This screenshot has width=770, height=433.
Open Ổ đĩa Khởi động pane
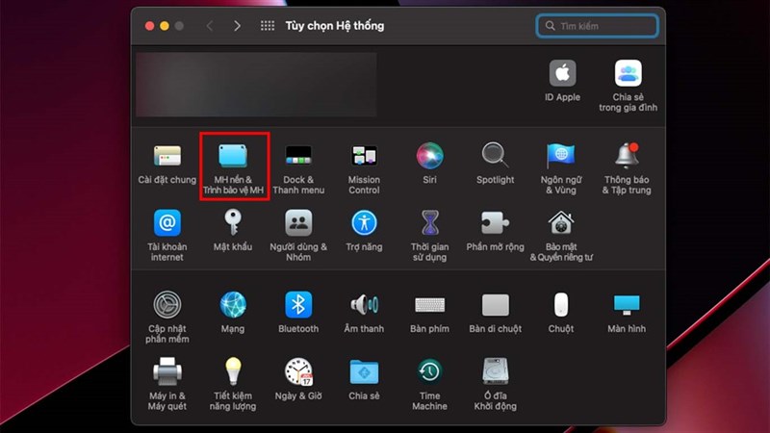tap(495, 384)
